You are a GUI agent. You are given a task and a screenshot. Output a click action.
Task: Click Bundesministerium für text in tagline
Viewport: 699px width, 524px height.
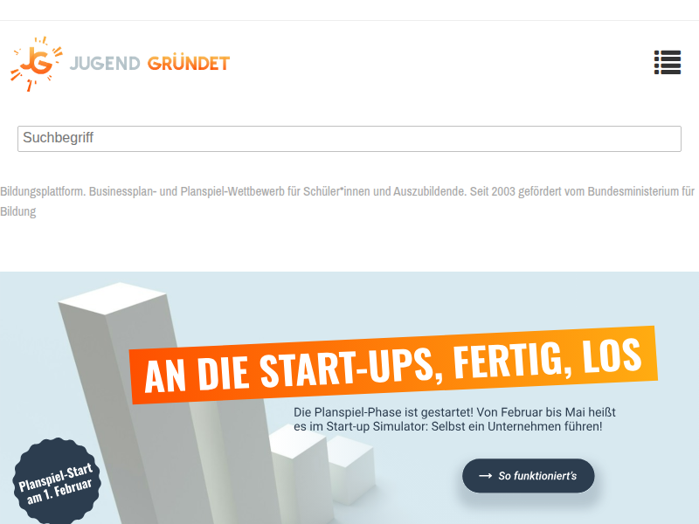[641, 191]
